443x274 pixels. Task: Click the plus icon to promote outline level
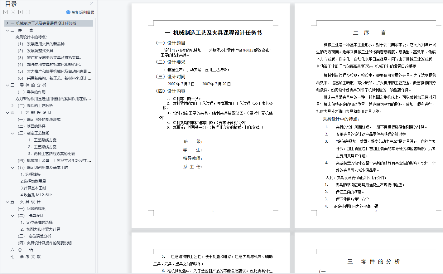pyautogui.click(x=20, y=12)
